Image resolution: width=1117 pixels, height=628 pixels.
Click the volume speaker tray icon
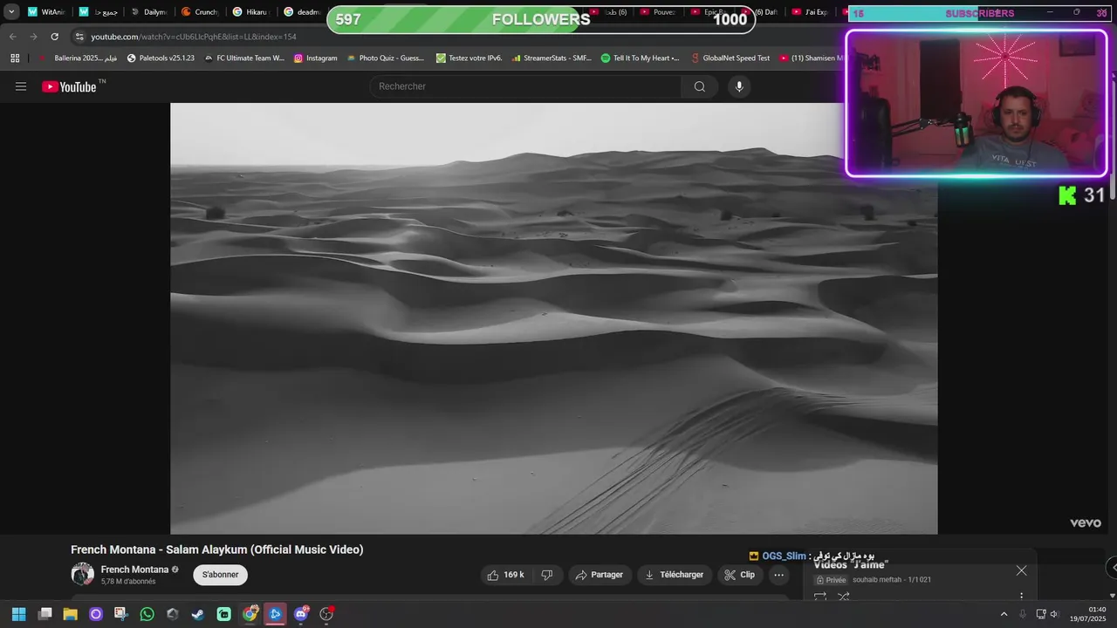point(1054,614)
